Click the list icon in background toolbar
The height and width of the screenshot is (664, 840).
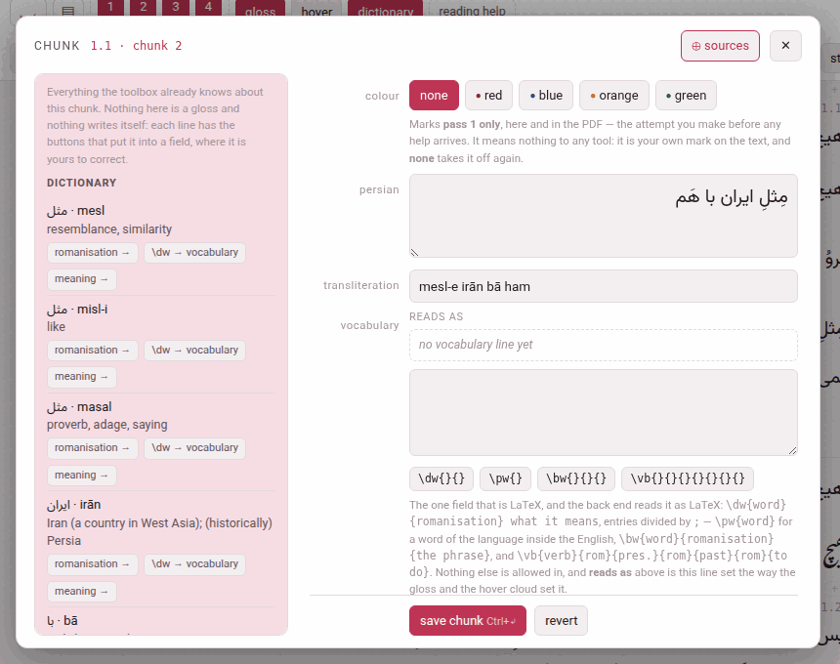68,9
